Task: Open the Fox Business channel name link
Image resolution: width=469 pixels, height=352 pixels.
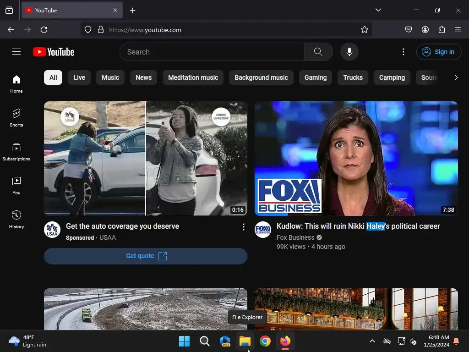Action: 295,237
